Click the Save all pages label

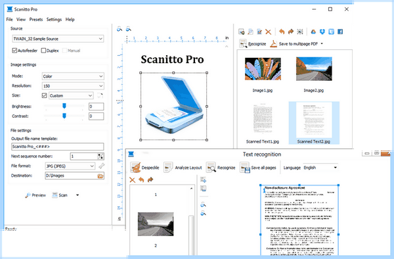263,168
